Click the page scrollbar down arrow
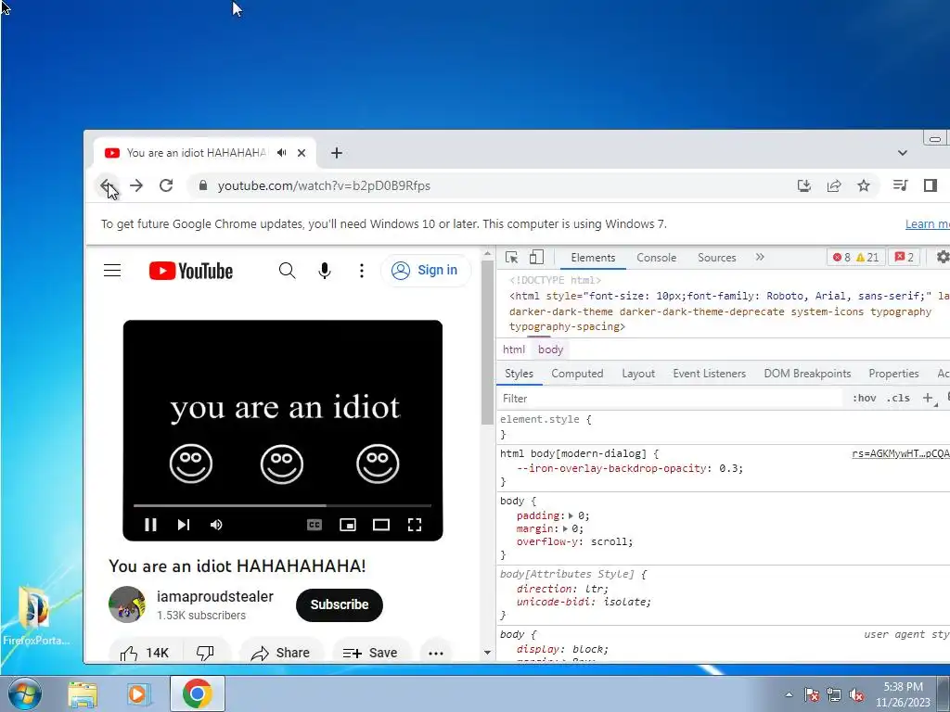This screenshot has width=950, height=712. [x=488, y=653]
